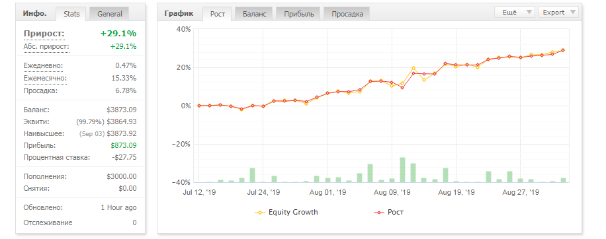Select the 0.47% daily value

tap(126, 66)
